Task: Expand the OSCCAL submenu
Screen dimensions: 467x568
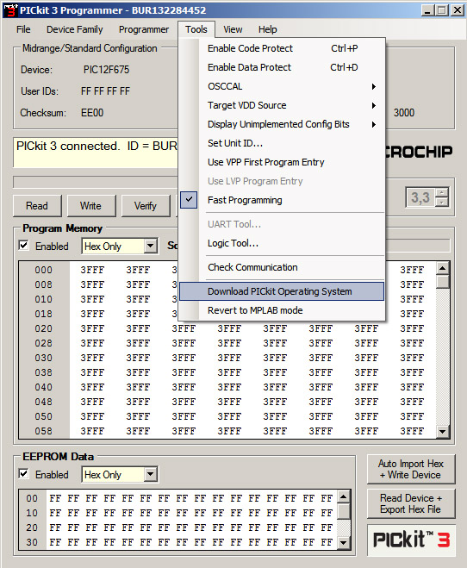Action: pyautogui.click(x=281, y=86)
